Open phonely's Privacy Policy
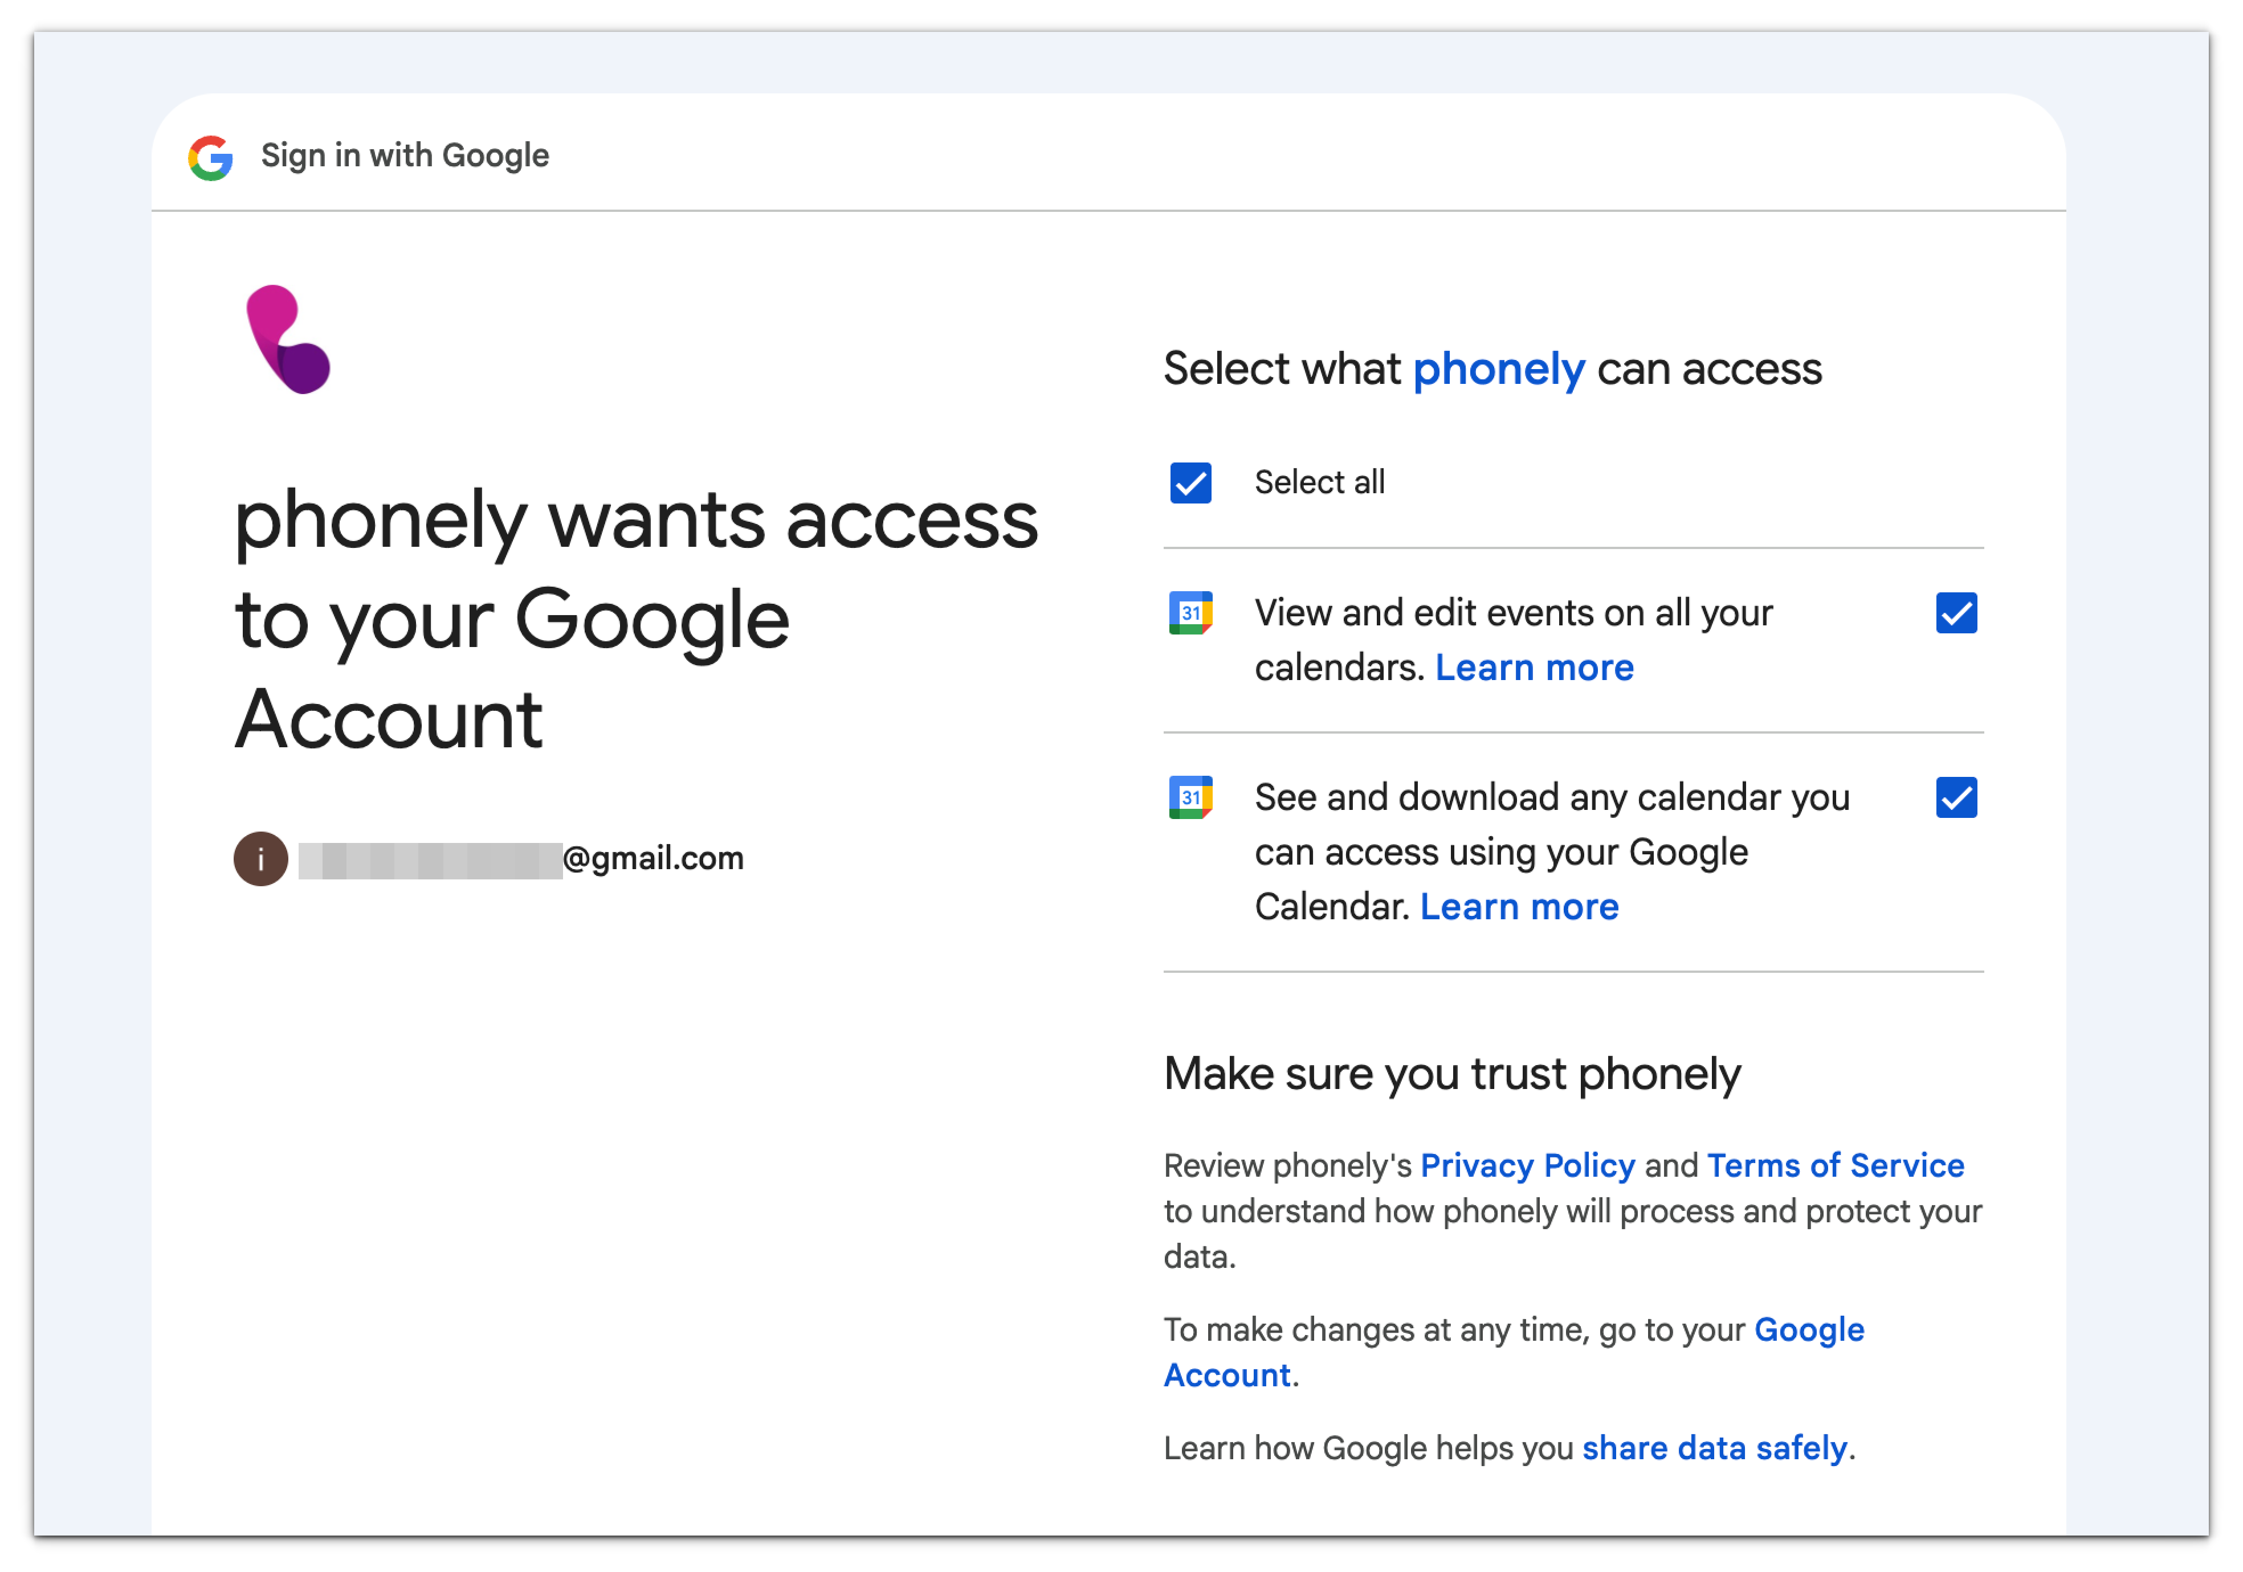2243x1572 pixels. click(x=1528, y=1166)
